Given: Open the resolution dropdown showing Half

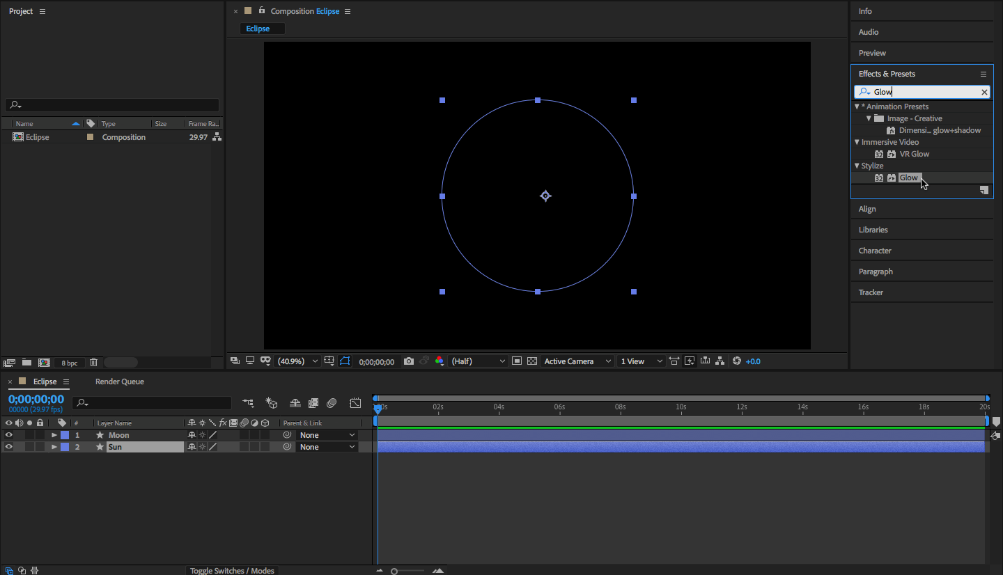Looking at the screenshot, I should point(479,361).
